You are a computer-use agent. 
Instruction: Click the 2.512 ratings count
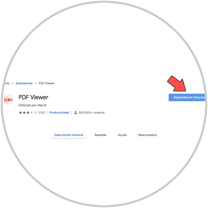tap(42, 112)
